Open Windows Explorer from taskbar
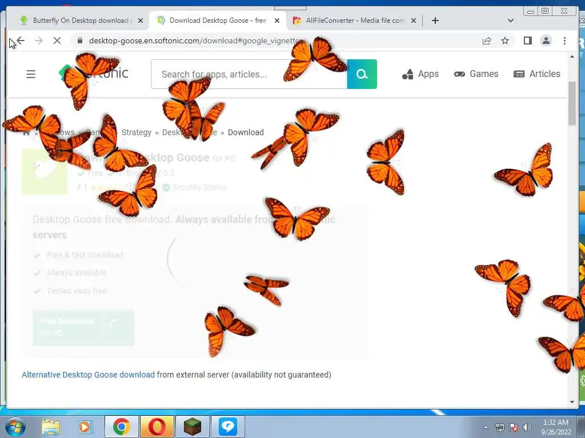Viewport: 585px width, 438px height. (x=51, y=427)
